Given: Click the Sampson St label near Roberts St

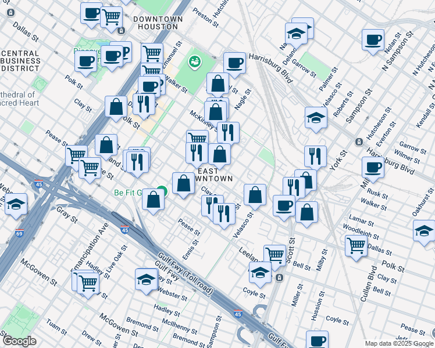Looking at the screenshot, I should click(x=359, y=106).
